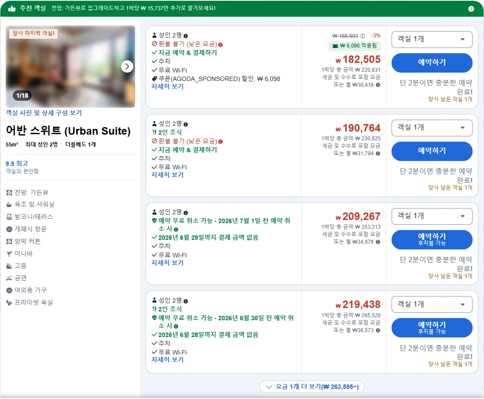Open 자세히 보기 in the ₩209,267 rate
This screenshot has height=399, width=484.
coord(167,263)
